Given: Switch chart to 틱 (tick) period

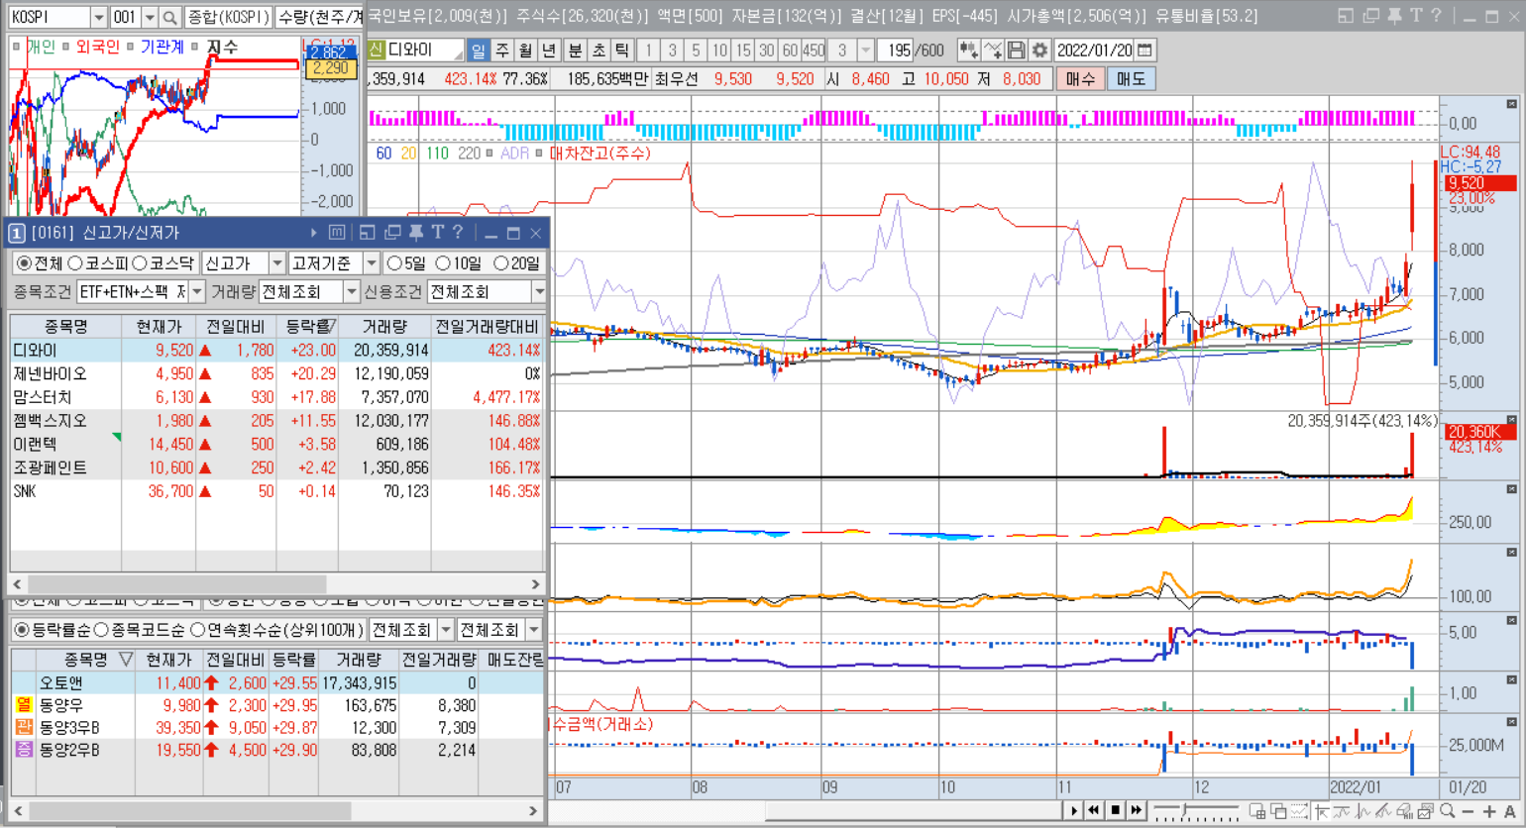Looking at the screenshot, I should [x=622, y=51].
